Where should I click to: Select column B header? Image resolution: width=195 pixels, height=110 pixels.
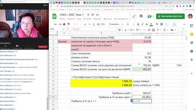pyautogui.click(x=101, y=33)
